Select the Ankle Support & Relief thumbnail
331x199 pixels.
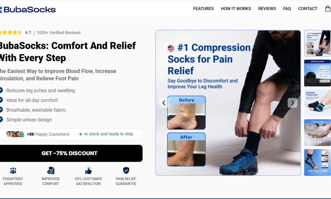click(317, 162)
